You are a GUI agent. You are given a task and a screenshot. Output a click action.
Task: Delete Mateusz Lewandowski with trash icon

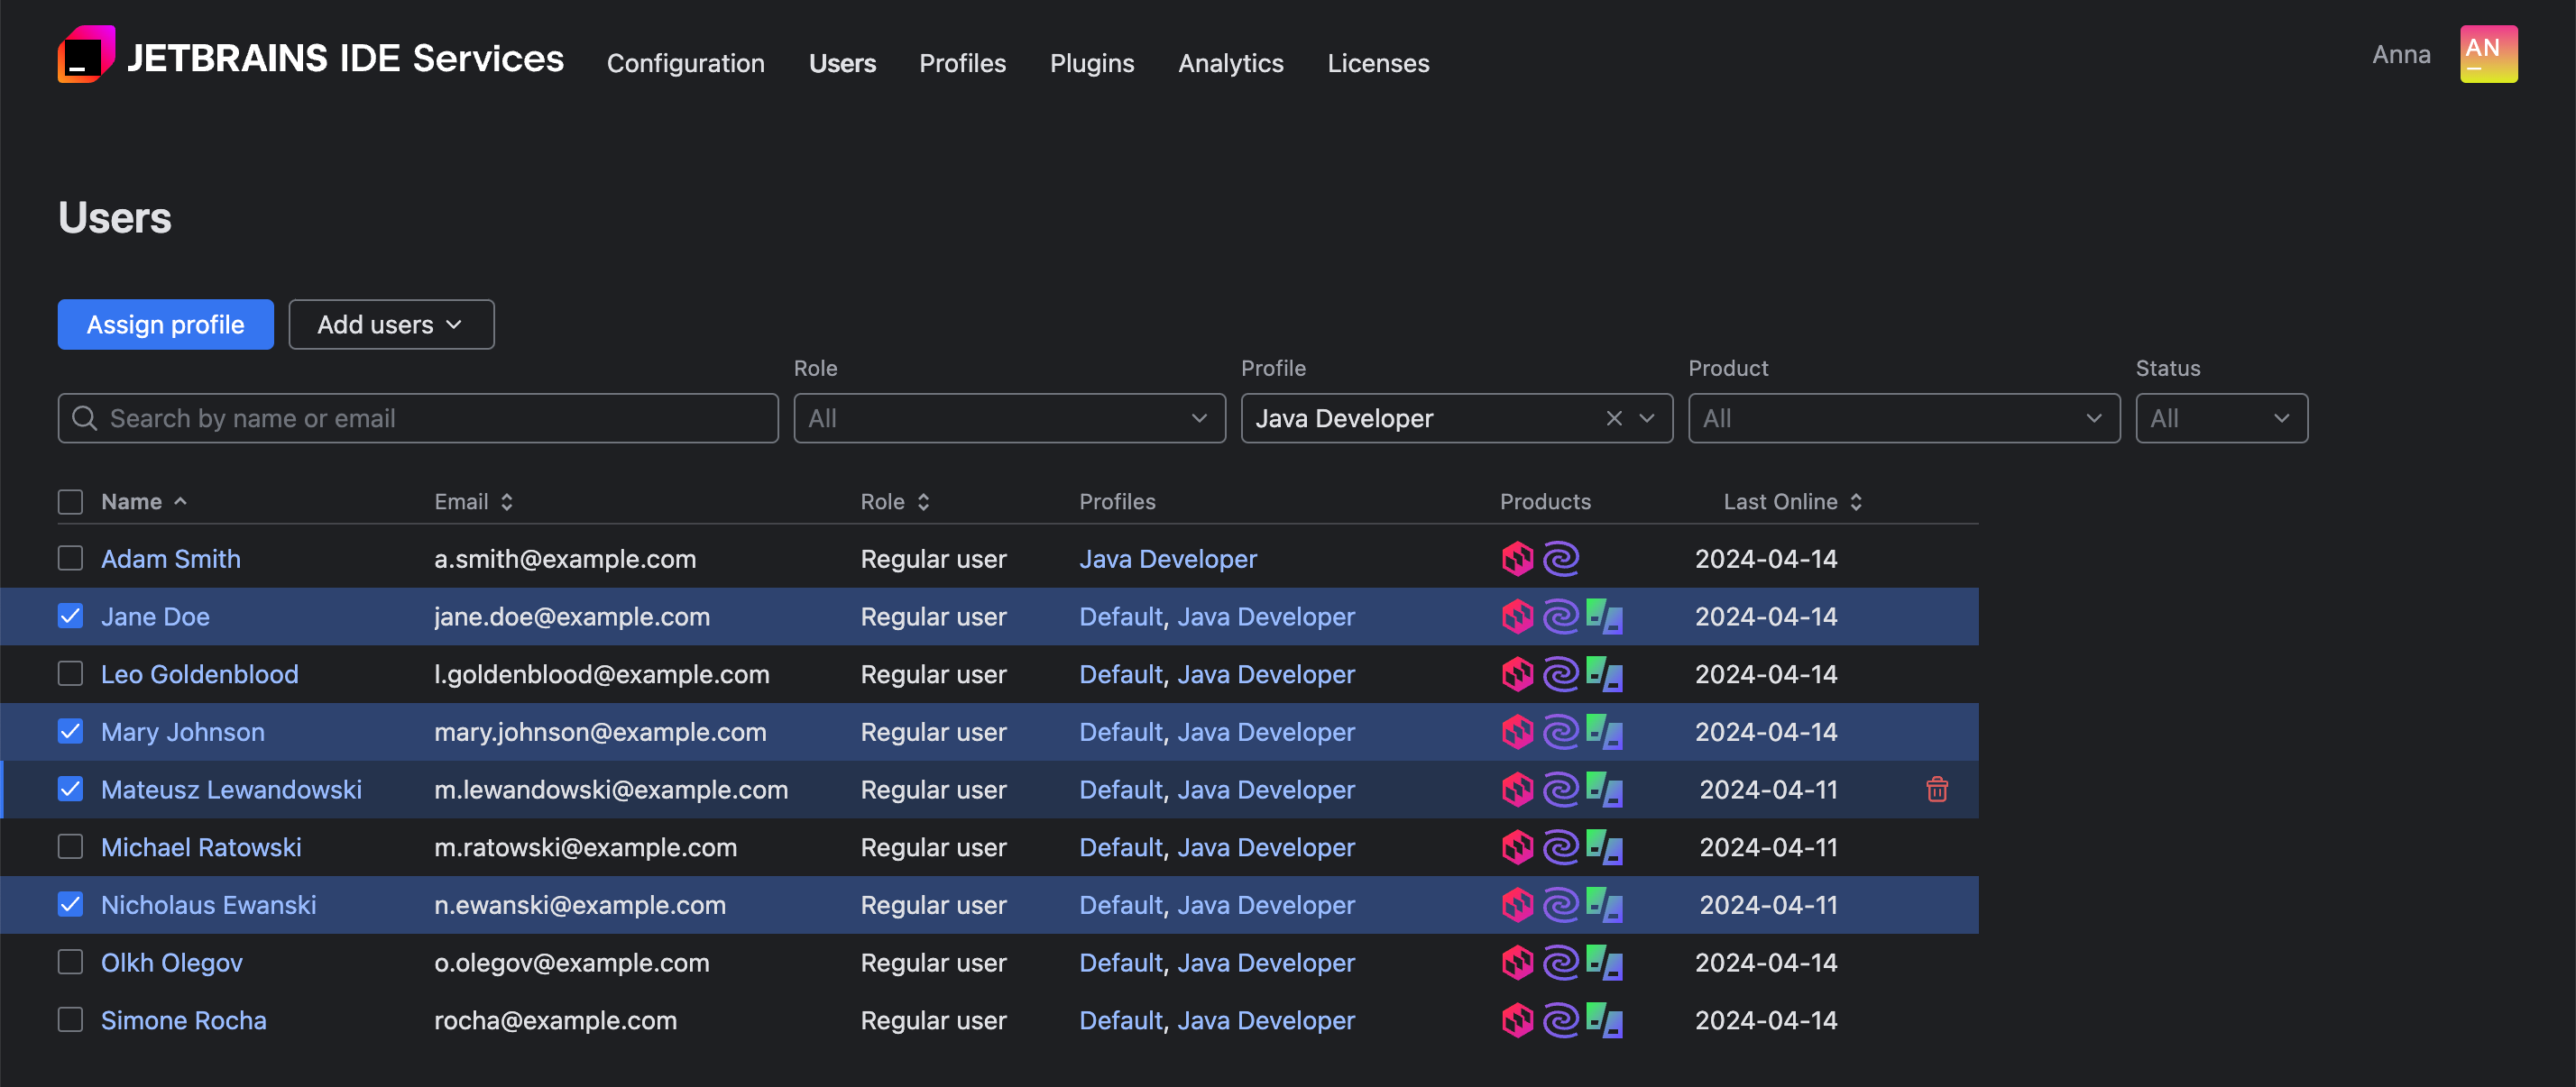[x=1936, y=790]
